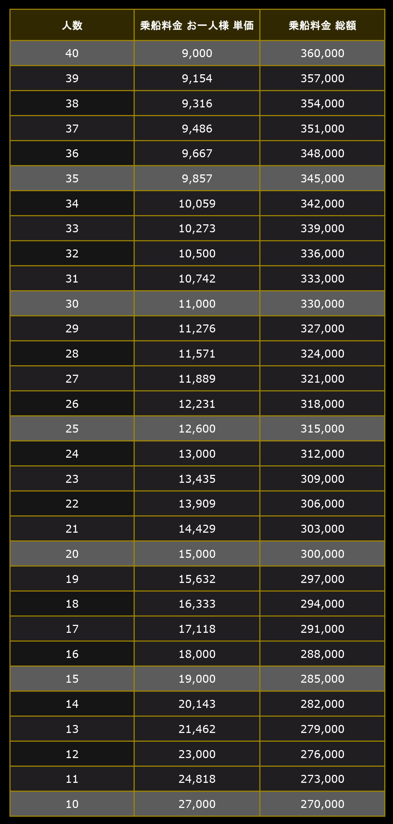Select the 300,000 total fare cell
Image resolution: width=393 pixels, height=824 pixels.
[x=322, y=554]
